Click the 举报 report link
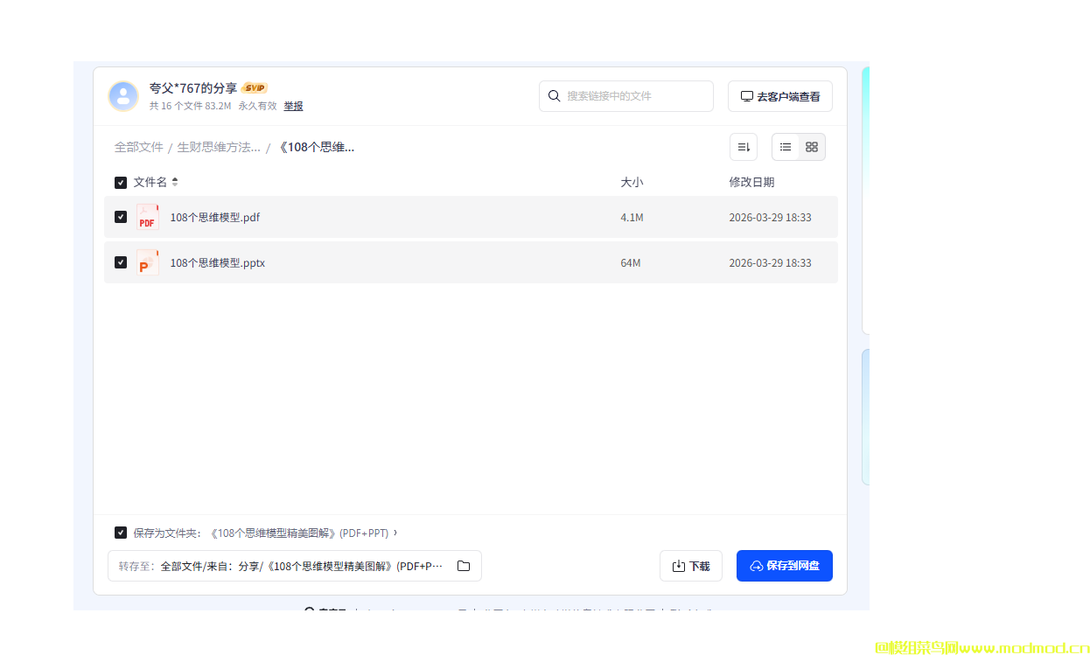Viewport: 1090px width, 655px height. click(x=293, y=106)
